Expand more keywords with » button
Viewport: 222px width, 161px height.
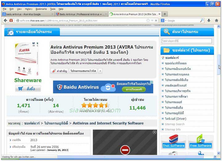pos(100,71)
